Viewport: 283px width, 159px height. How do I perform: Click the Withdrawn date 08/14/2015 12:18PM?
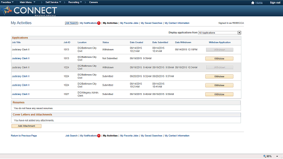point(186,49)
